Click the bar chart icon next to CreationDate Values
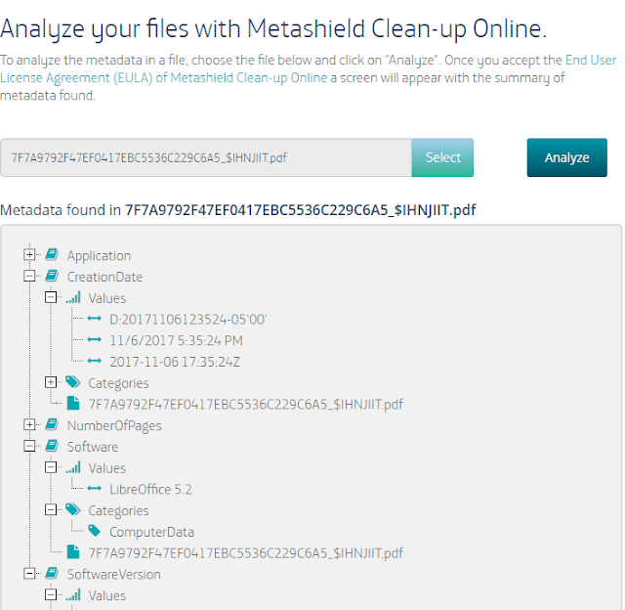 (73, 297)
